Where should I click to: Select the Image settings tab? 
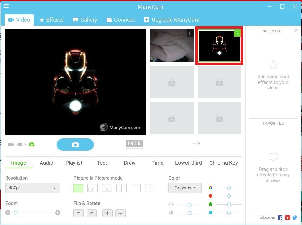pyautogui.click(x=19, y=163)
